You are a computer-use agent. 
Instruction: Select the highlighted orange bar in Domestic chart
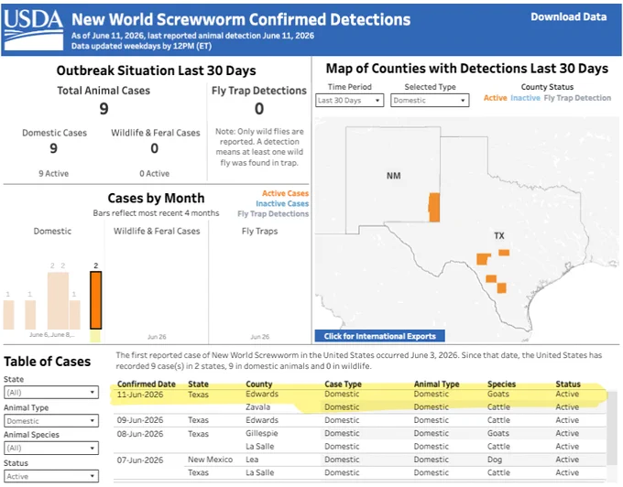click(96, 300)
